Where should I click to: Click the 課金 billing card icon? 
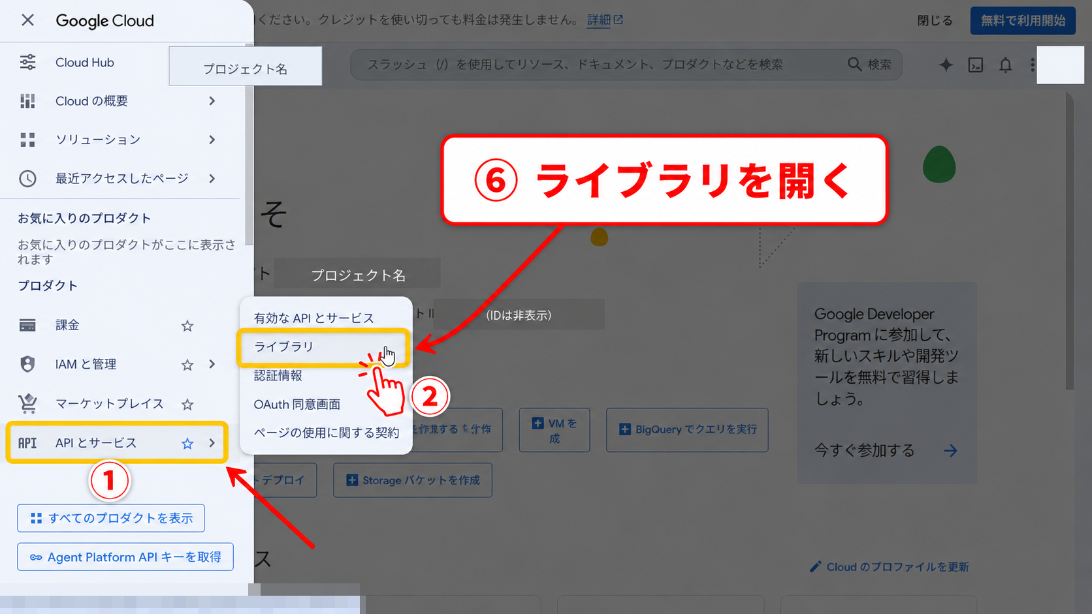(27, 325)
